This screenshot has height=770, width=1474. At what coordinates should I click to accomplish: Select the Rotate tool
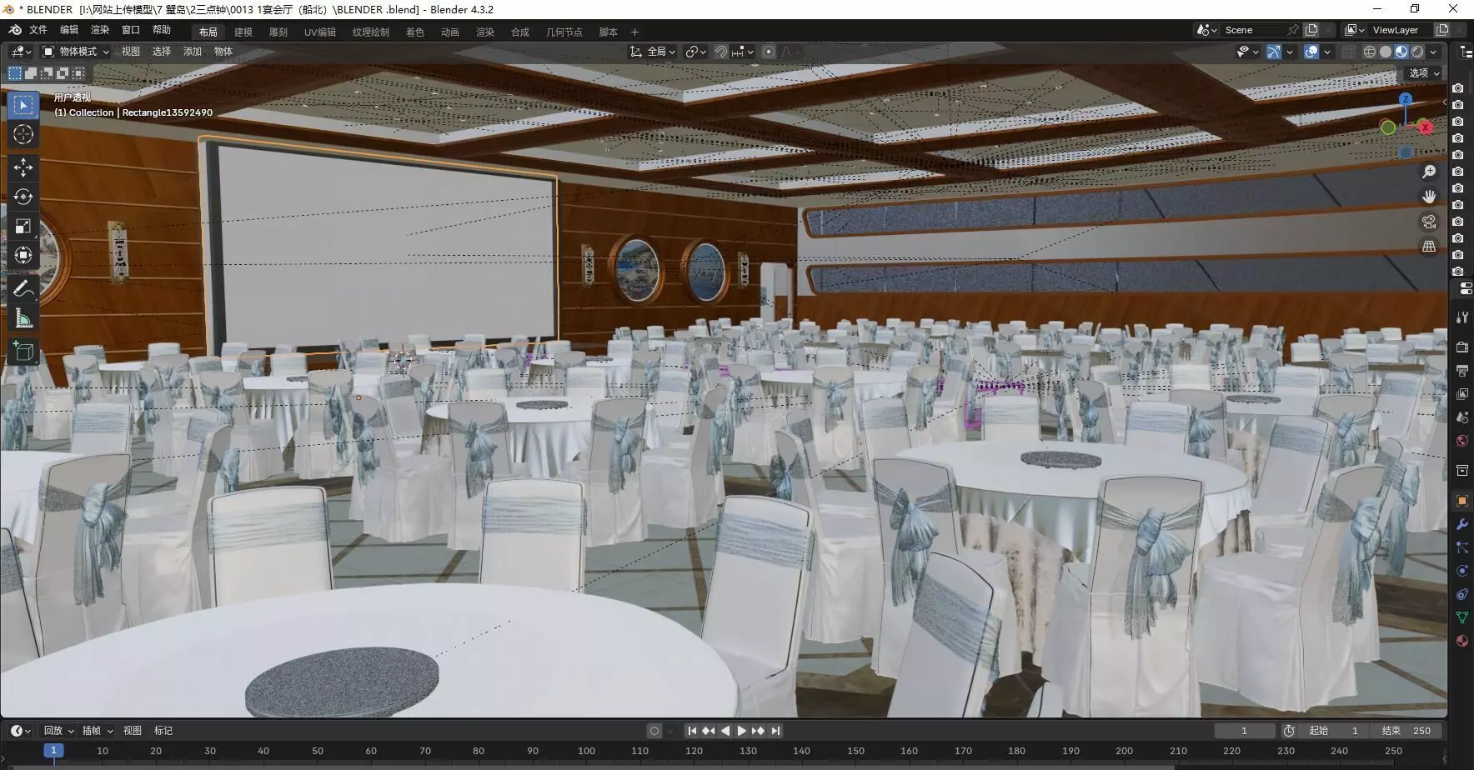(23, 197)
